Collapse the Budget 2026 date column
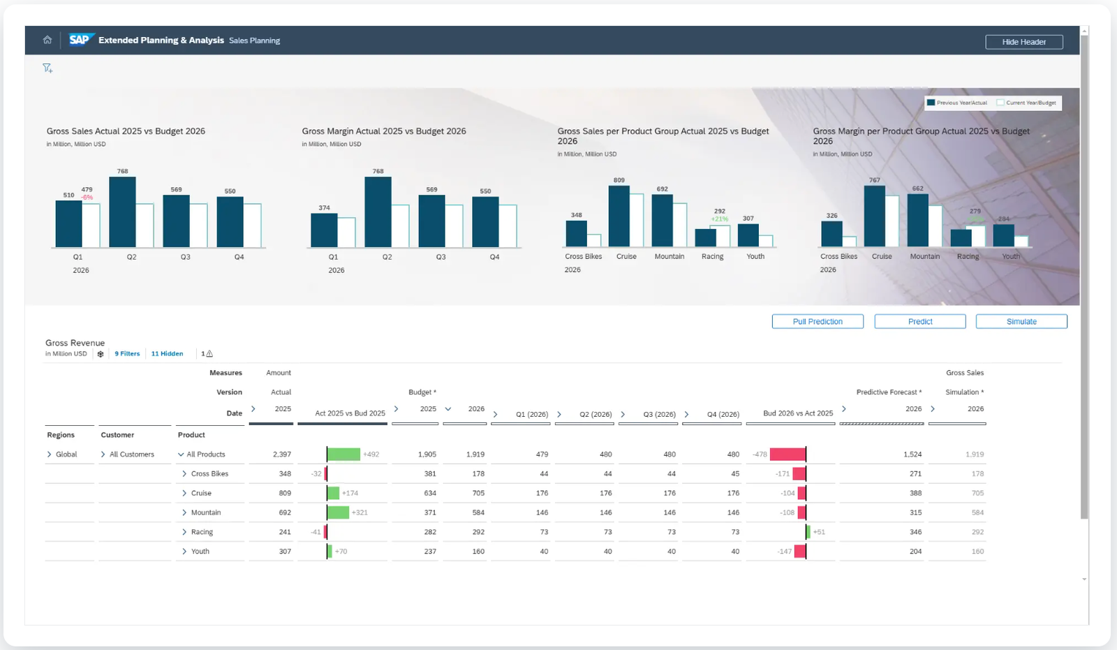This screenshot has width=1117, height=650. (448, 409)
